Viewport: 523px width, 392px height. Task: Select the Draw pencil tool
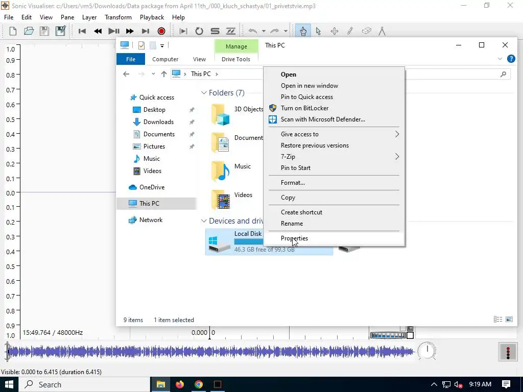tap(350, 31)
